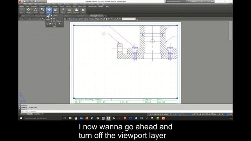Open the Windows Start menu
251x141 pixels.
[21, 118]
